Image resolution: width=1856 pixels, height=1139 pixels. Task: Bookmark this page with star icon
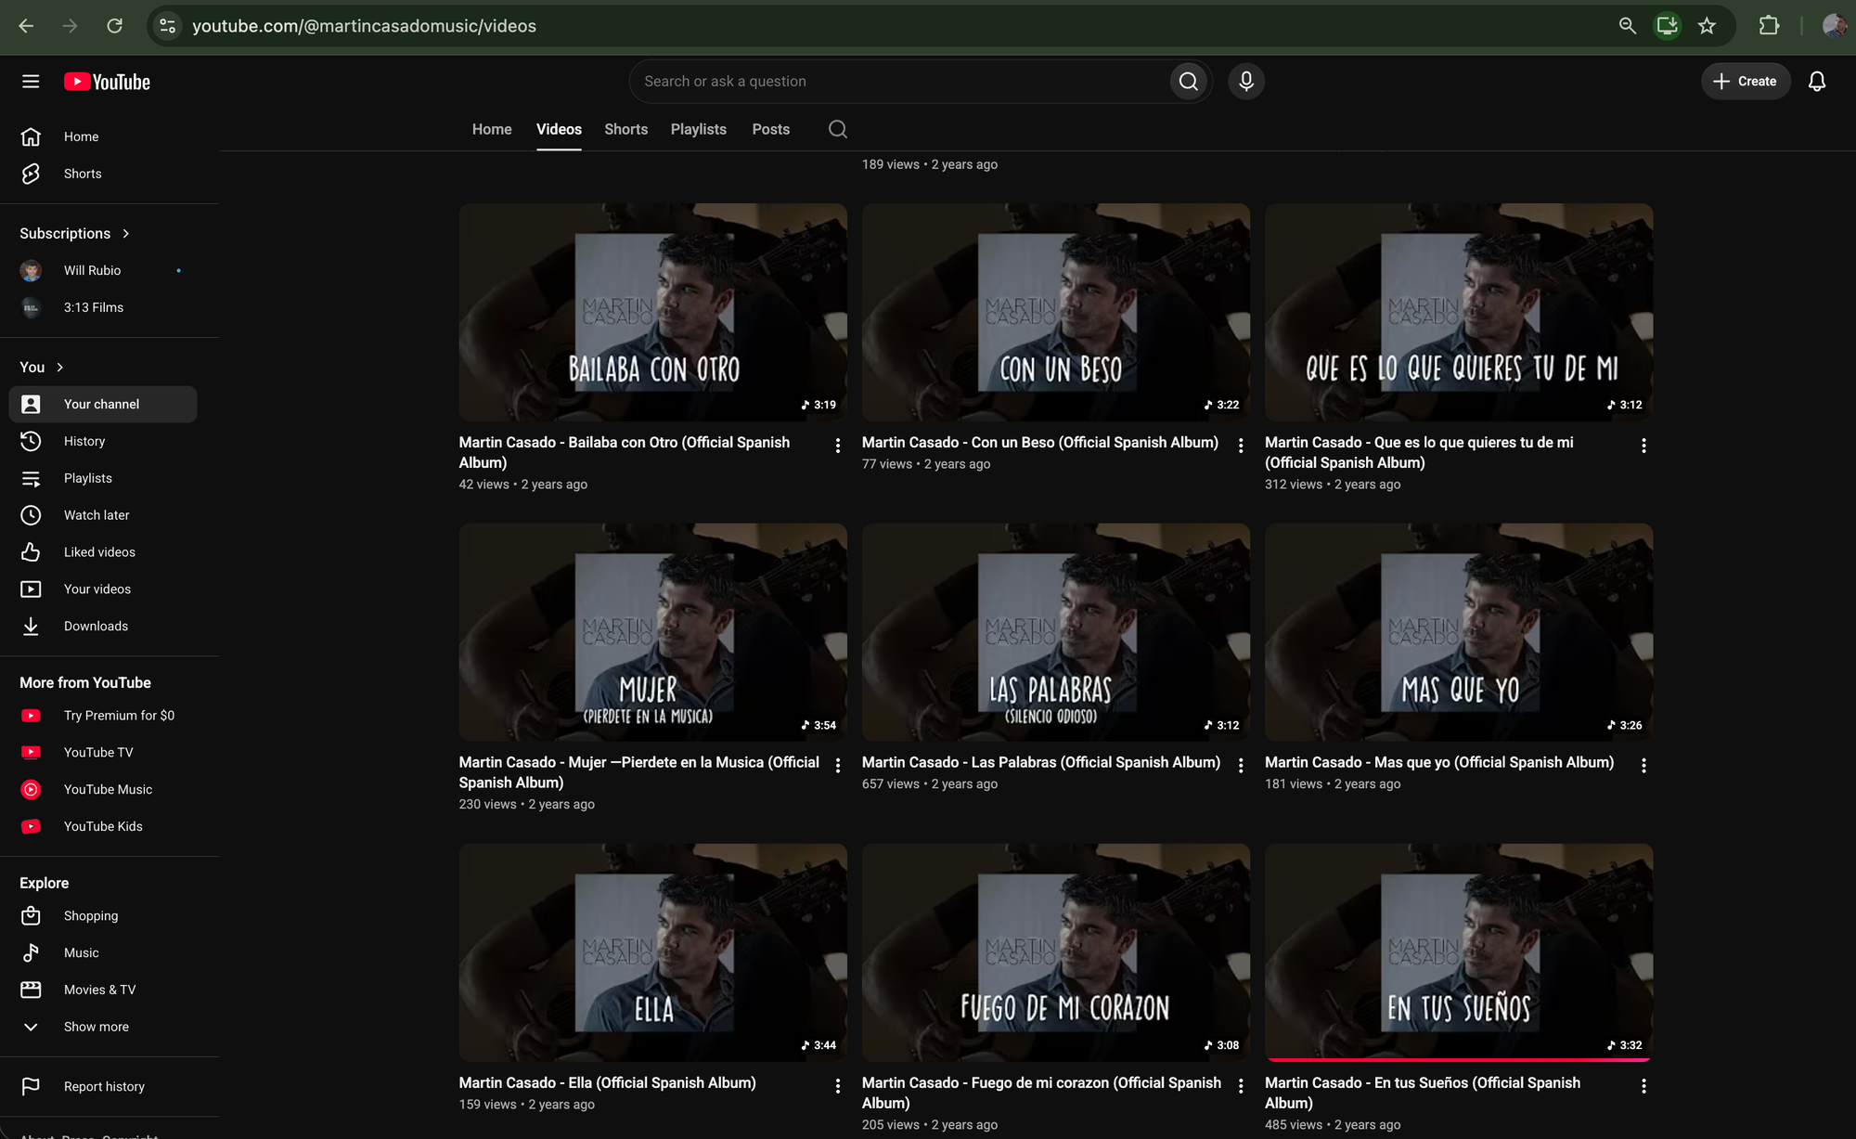coord(1707,26)
